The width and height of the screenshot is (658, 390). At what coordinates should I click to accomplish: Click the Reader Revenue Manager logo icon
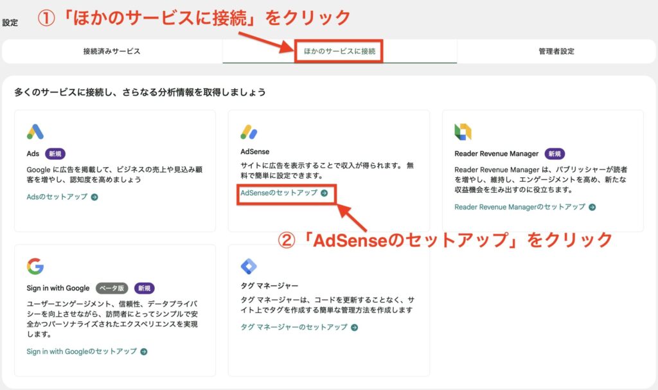pos(463,132)
